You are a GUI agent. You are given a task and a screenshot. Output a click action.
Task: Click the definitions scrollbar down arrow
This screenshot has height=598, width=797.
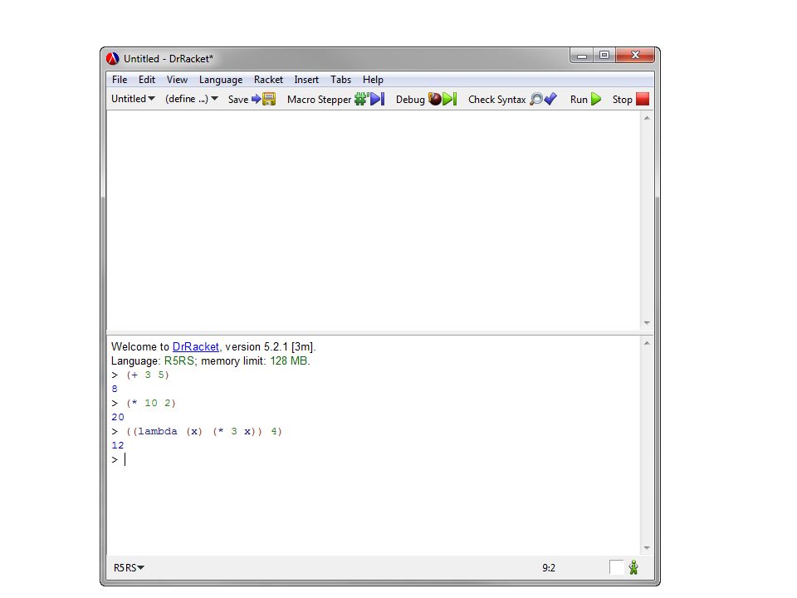click(x=647, y=323)
